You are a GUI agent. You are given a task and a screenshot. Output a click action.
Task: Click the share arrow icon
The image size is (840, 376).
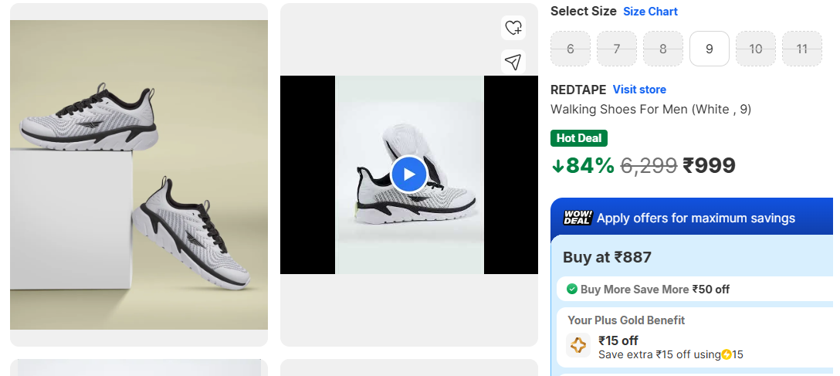(513, 62)
